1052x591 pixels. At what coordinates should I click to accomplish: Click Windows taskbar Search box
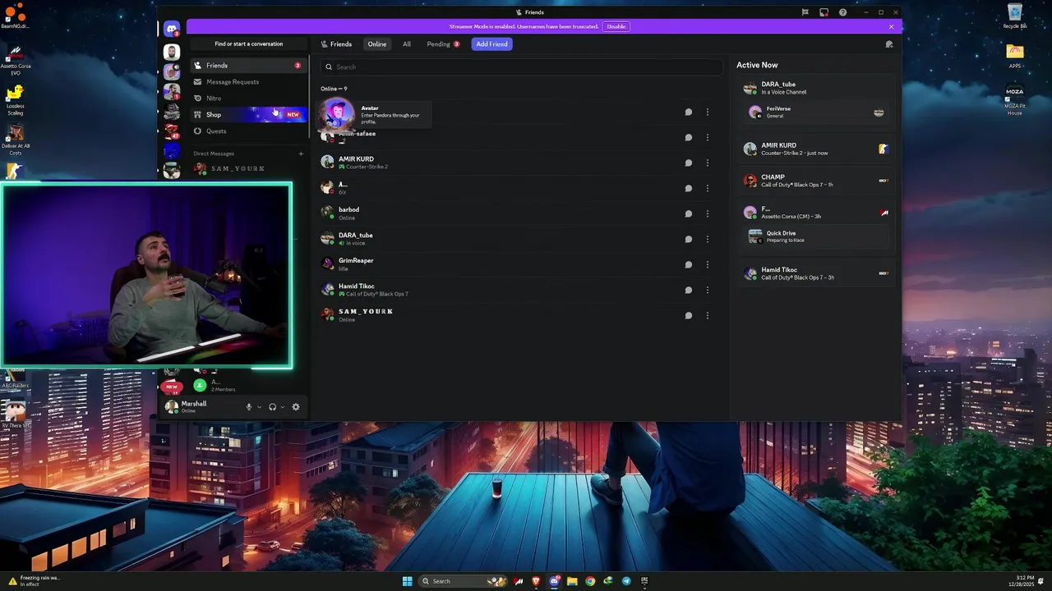464,581
